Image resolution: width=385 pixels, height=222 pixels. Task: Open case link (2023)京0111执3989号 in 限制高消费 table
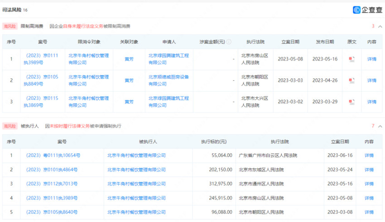pos(41,59)
